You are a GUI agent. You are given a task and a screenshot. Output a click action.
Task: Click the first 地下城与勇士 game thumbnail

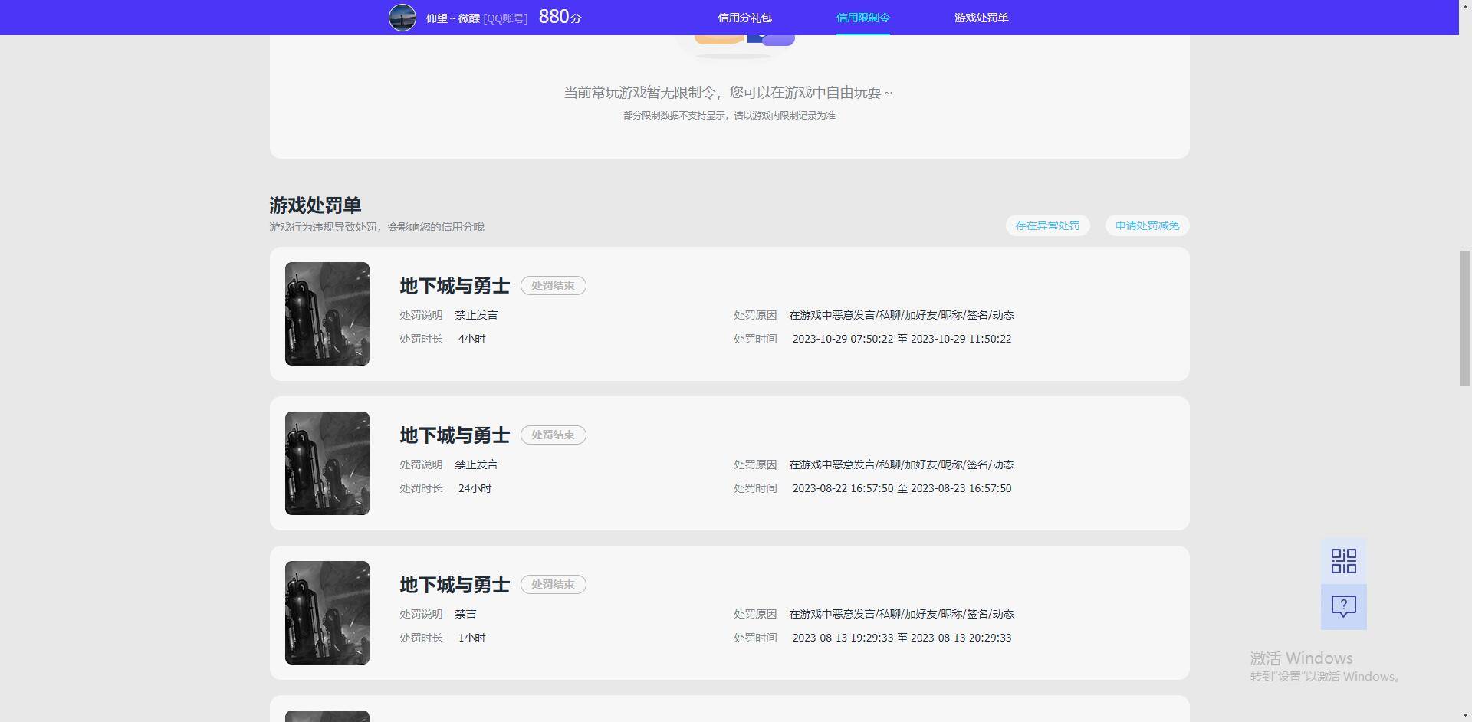click(327, 313)
